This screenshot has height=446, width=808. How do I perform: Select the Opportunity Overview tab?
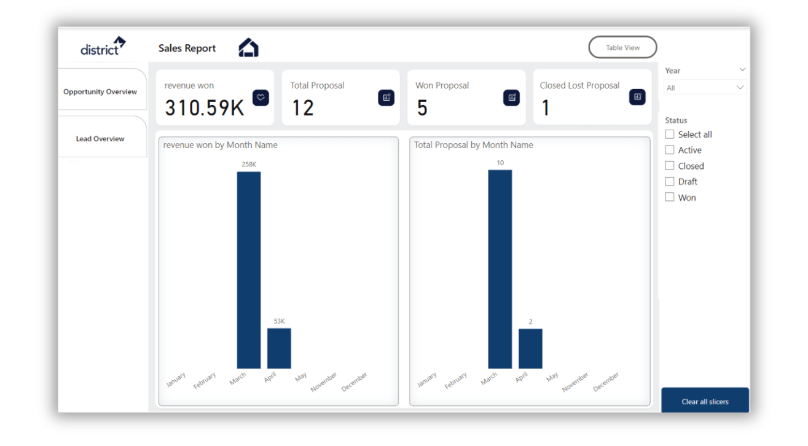[100, 91]
